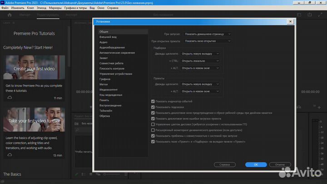Toggle full screen video icon in header

(x=320, y=15)
